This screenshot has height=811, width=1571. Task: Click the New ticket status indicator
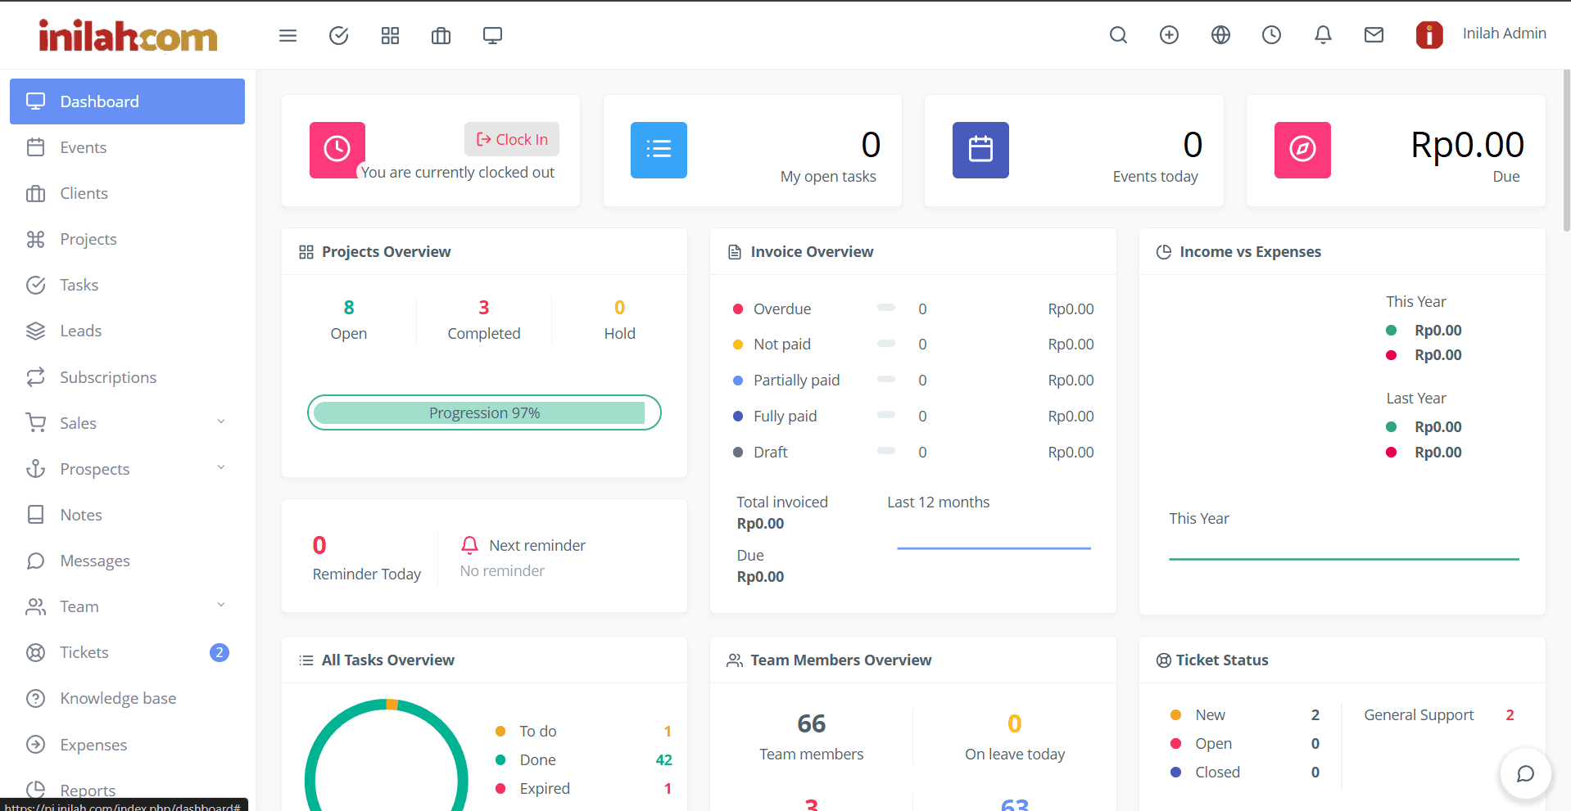pos(1176,714)
